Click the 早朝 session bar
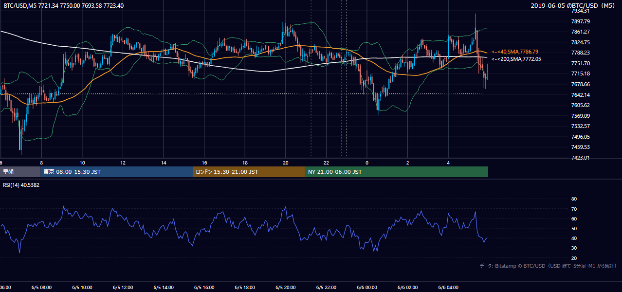Viewport: 622px width, 292px height. point(20,172)
